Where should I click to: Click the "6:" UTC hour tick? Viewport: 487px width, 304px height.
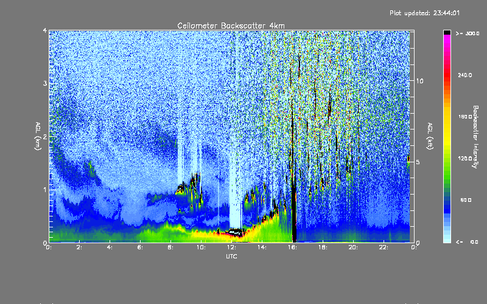140,247
